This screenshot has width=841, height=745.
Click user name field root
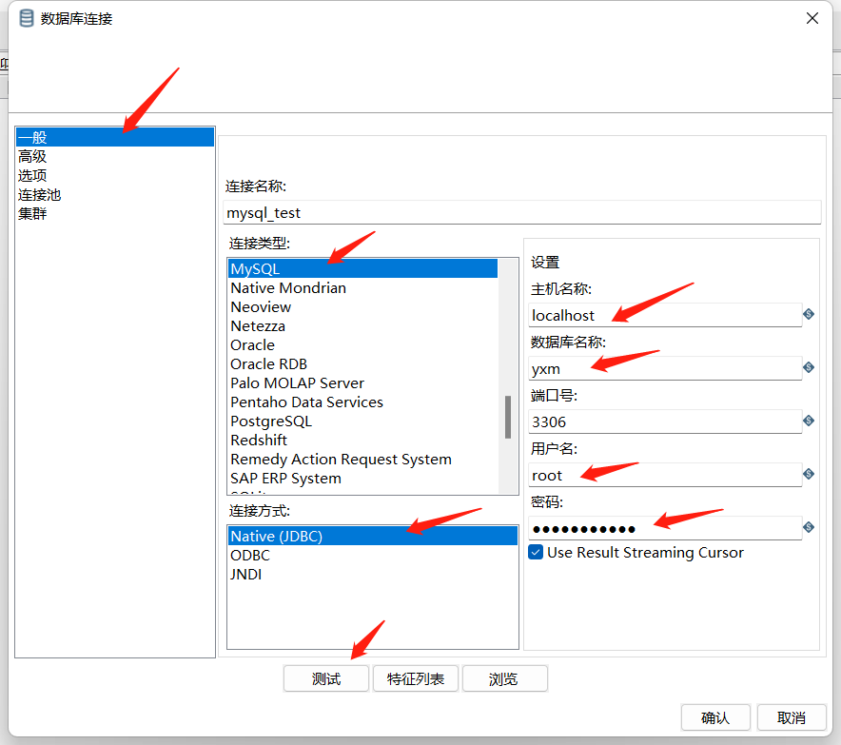(665, 475)
